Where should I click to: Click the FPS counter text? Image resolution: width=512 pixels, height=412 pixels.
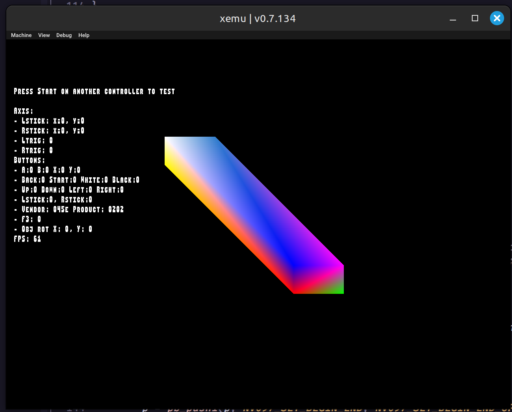click(27, 239)
